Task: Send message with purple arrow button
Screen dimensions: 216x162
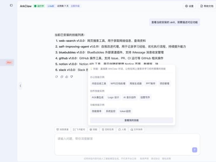Action: [195, 150]
